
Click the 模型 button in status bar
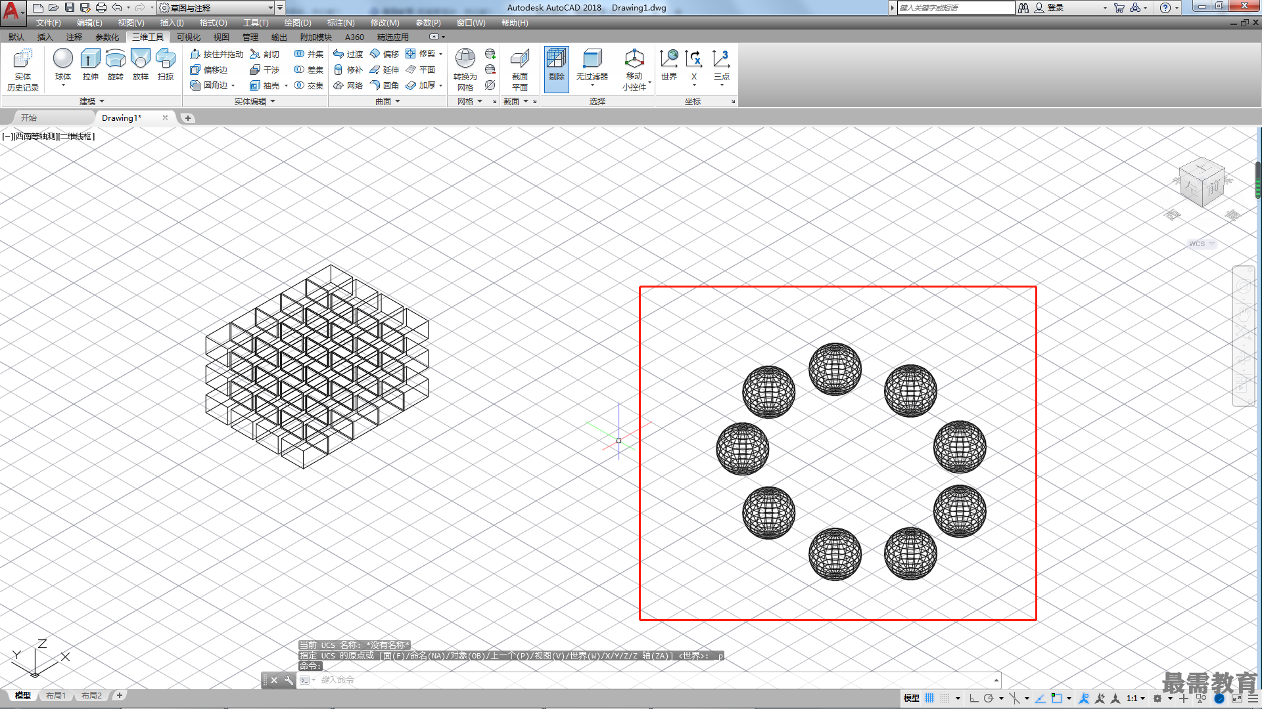pyautogui.click(x=911, y=698)
